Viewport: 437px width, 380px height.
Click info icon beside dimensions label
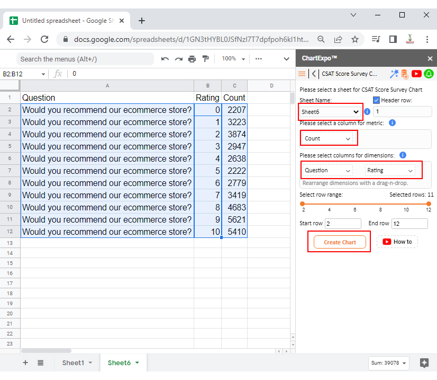pos(403,155)
